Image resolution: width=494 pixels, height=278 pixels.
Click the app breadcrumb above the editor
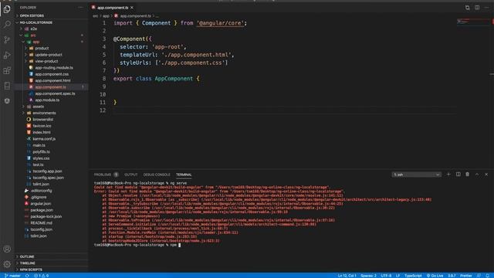click(x=106, y=15)
